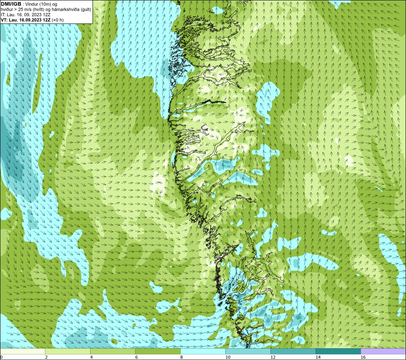Click the legend label '2'
Image resolution: width=406 pixels, height=360 pixels.
coord(46,358)
